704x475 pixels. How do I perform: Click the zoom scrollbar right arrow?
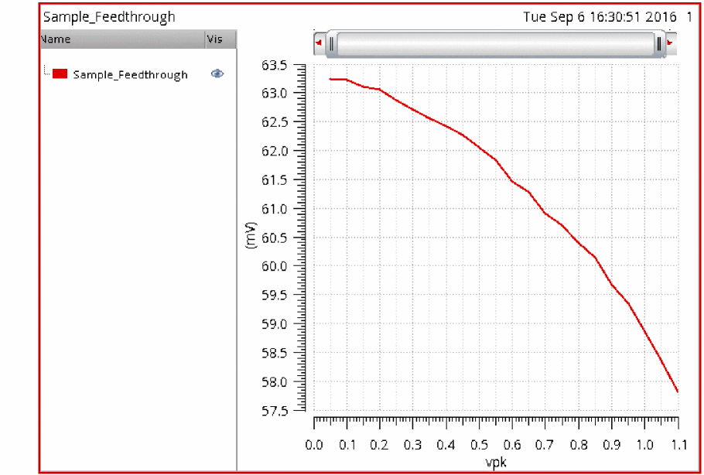(670, 43)
